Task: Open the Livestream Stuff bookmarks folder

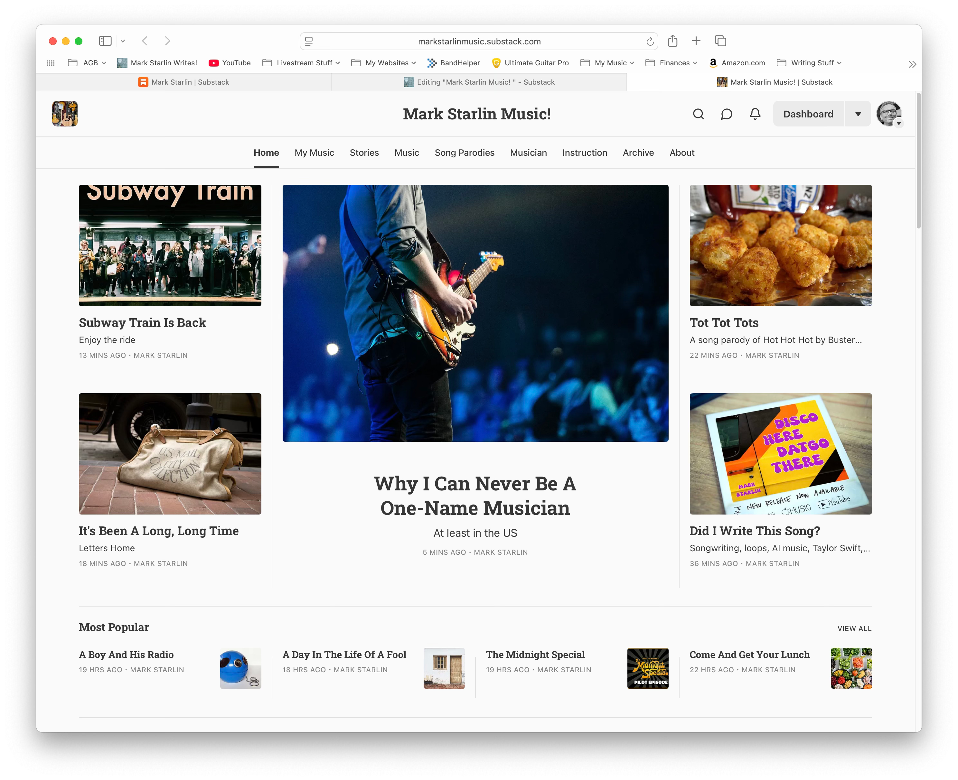Action: coord(301,63)
